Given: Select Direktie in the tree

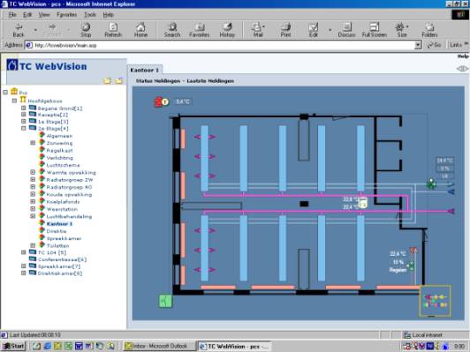Looking at the screenshot, I should [x=57, y=231].
